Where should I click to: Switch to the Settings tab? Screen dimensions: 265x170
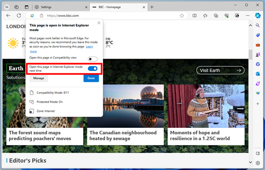pos(61,7)
